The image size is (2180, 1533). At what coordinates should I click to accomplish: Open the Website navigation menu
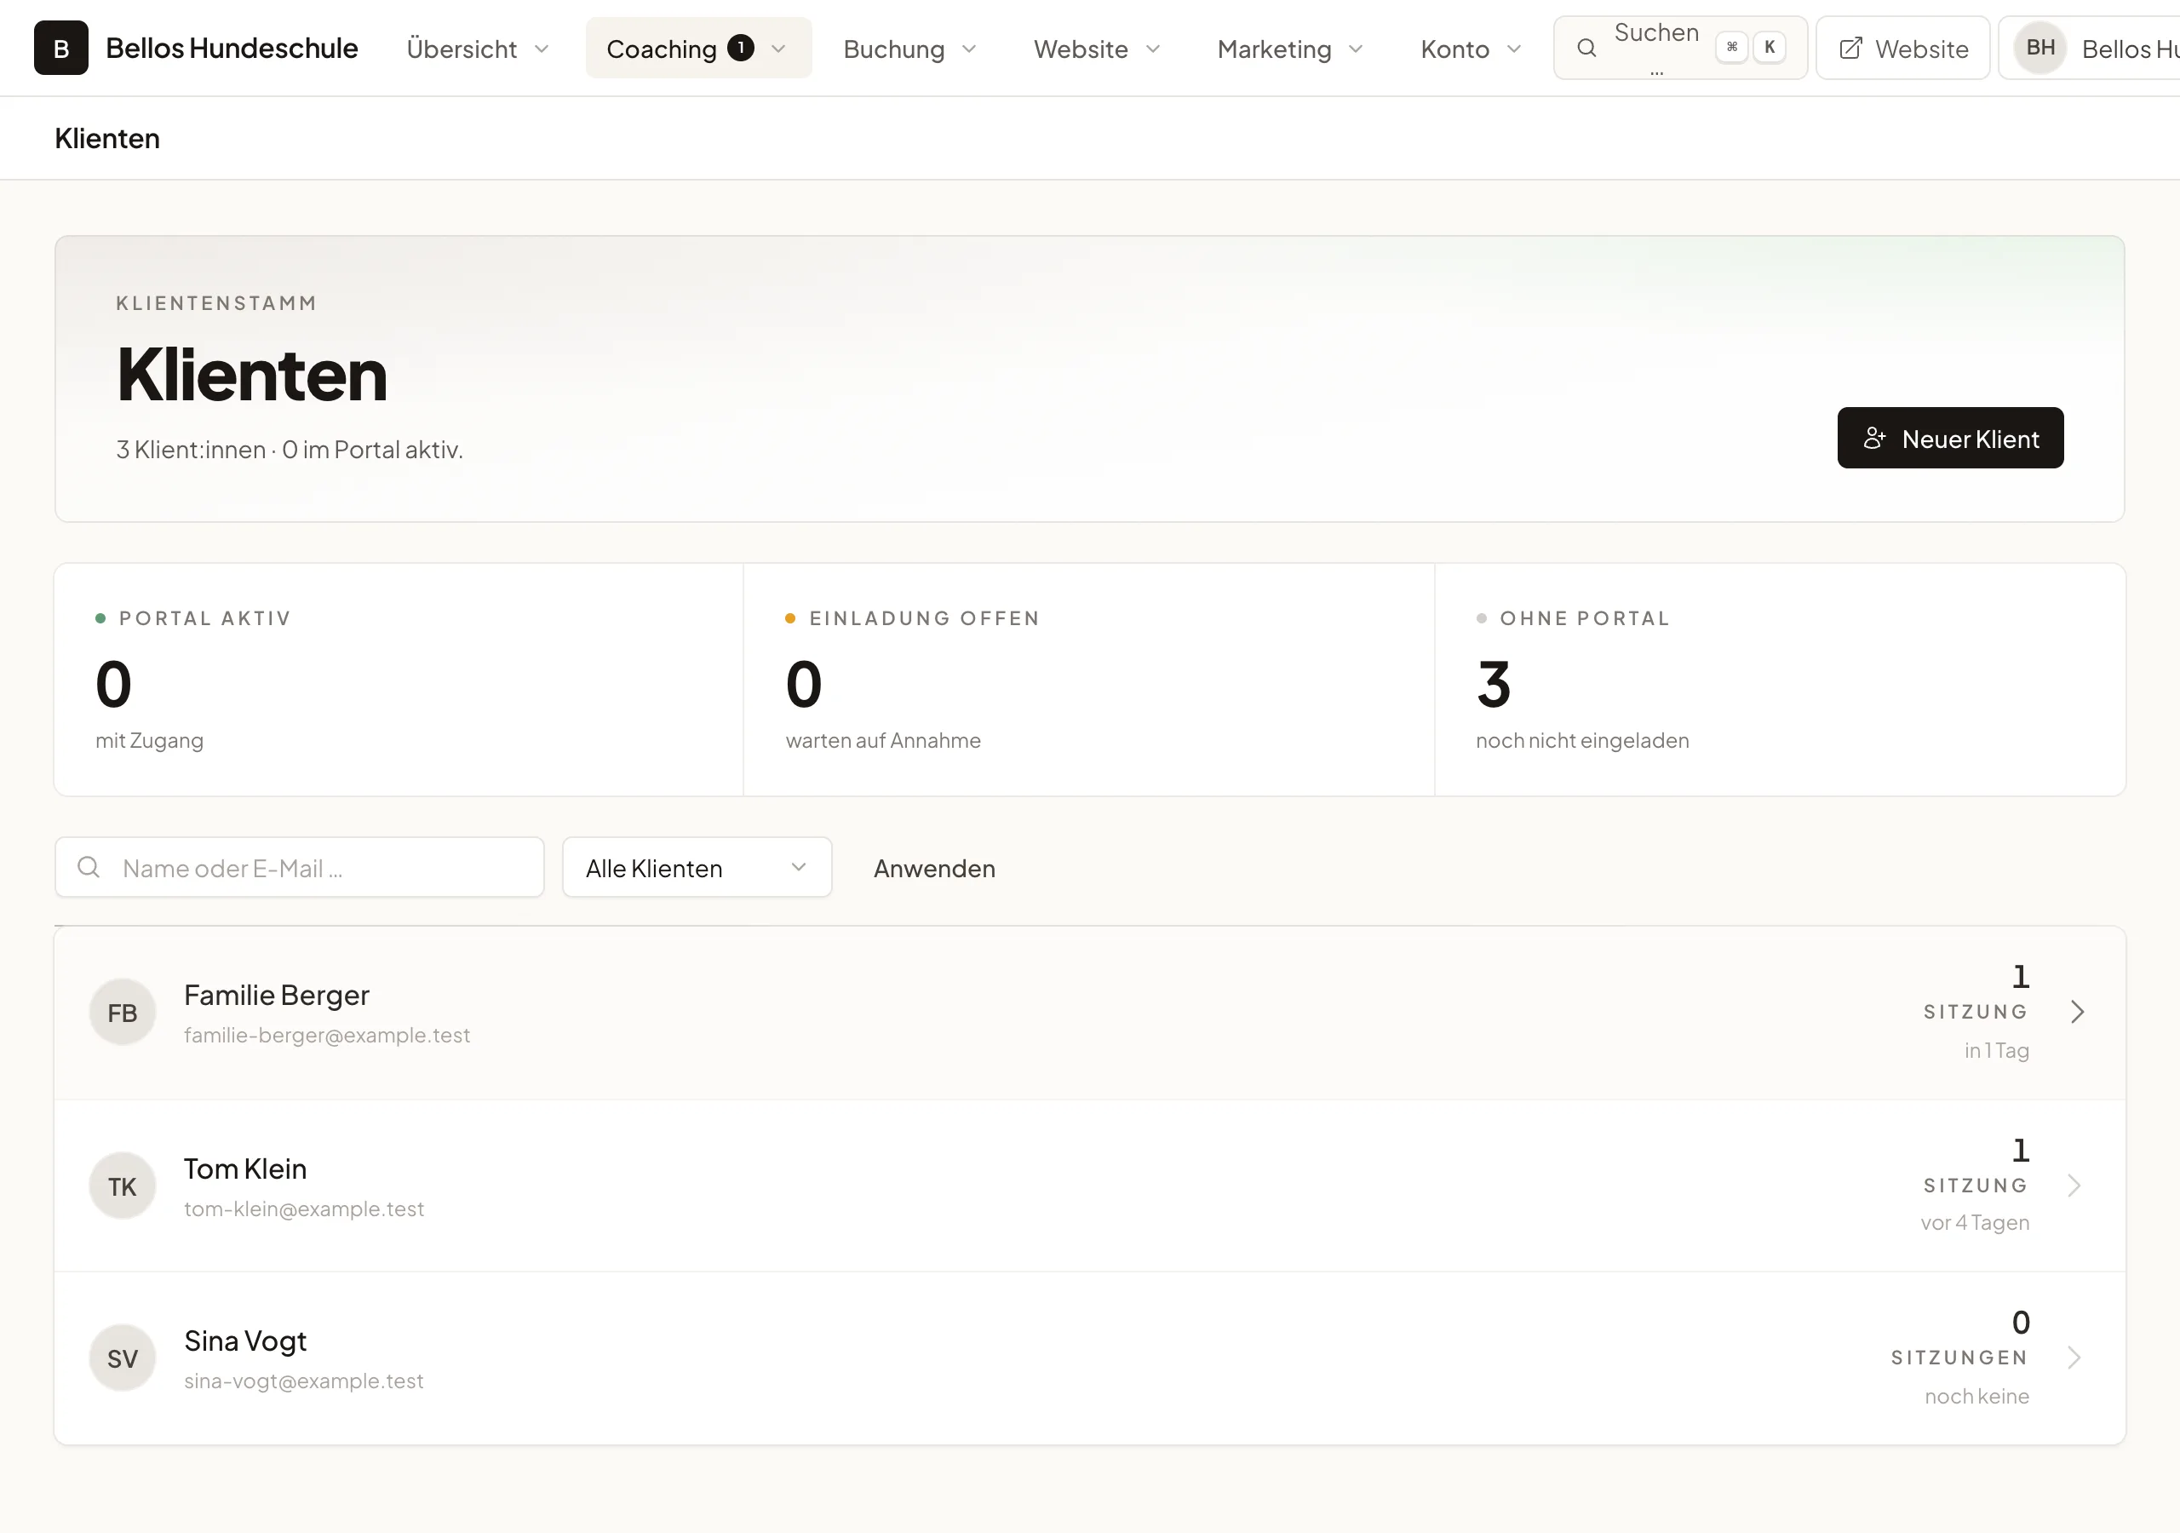[x=1097, y=49]
